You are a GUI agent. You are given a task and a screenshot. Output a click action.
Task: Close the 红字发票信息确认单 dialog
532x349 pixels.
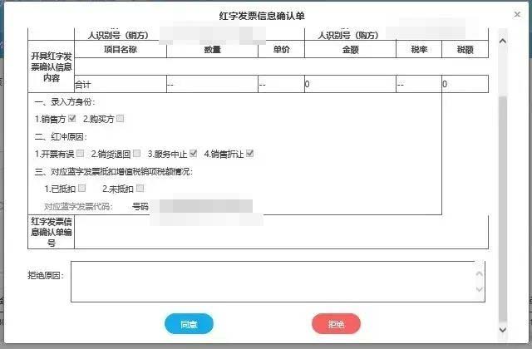[517, 14]
